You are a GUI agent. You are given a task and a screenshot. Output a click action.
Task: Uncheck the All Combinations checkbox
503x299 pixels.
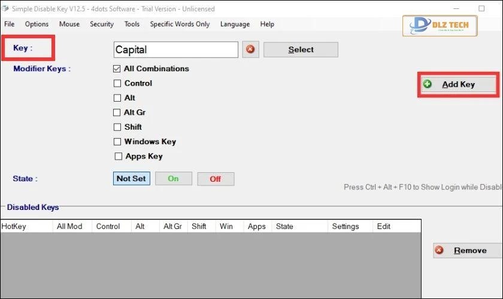[117, 69]
